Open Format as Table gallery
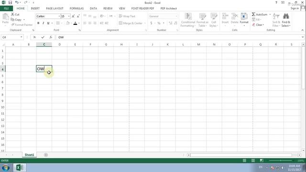306x172 pixels. pos(202,20)
